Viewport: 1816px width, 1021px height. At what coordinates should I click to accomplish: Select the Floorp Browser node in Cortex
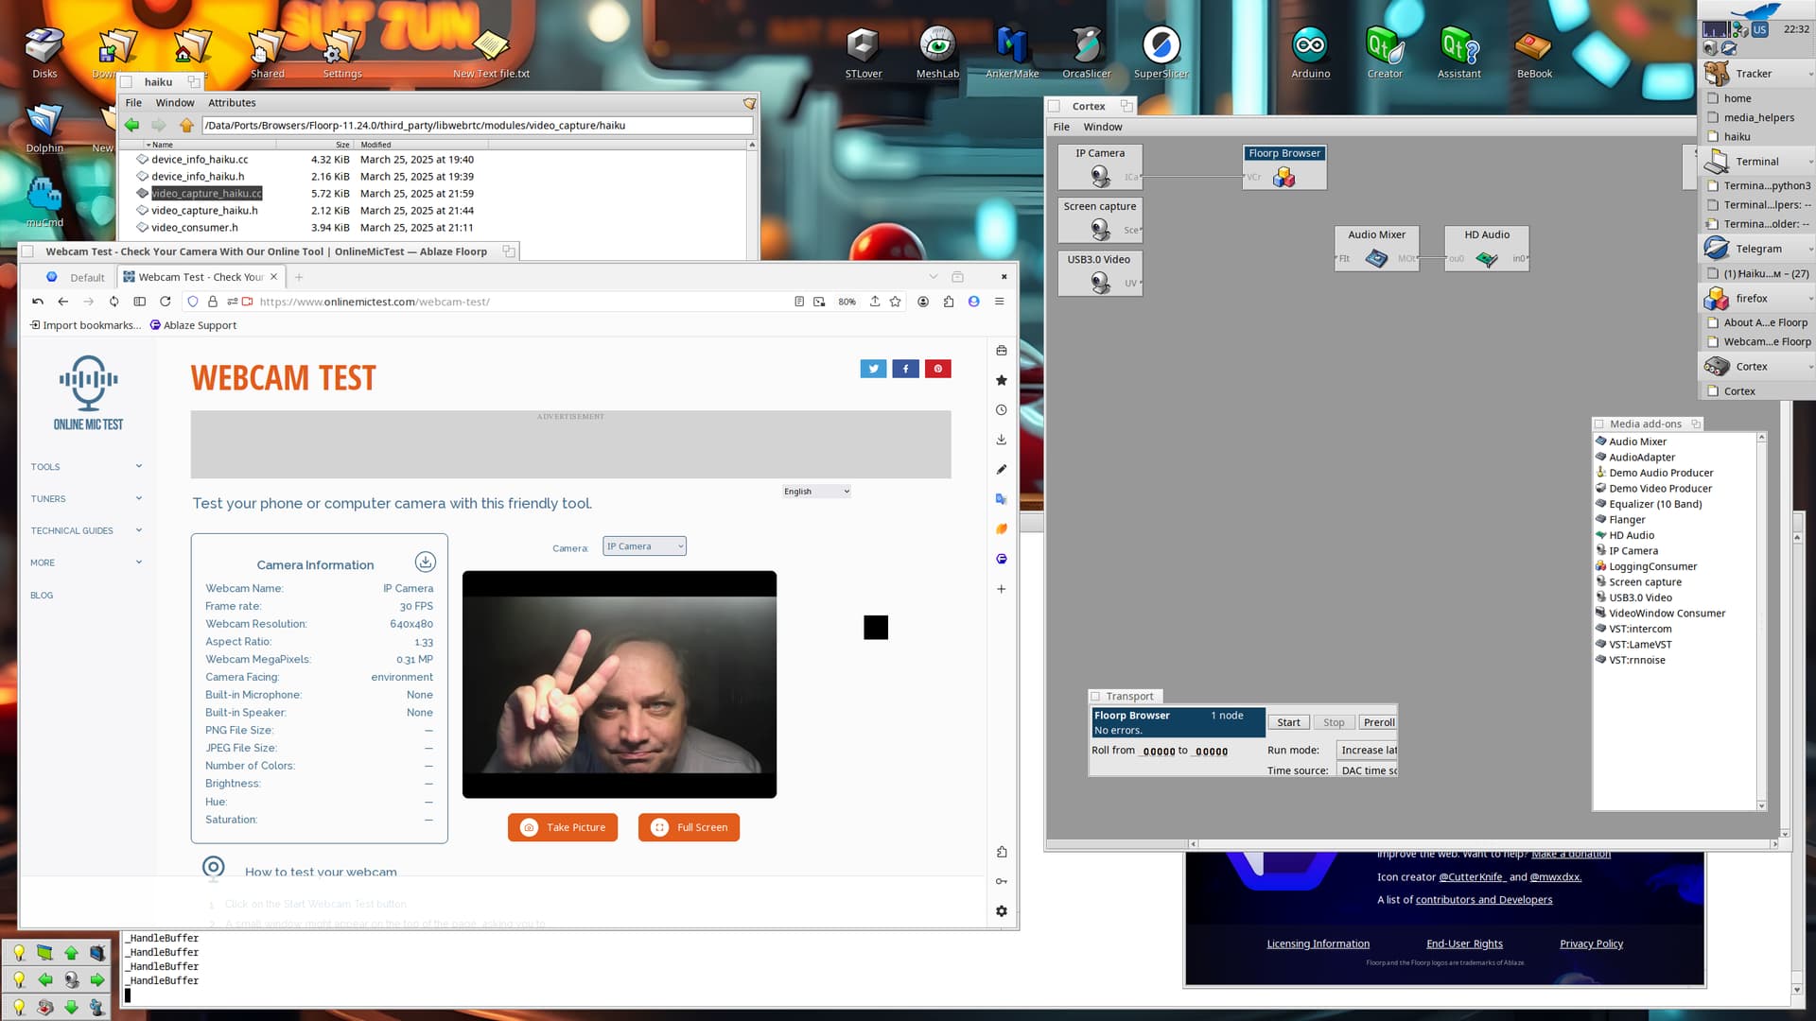pos(1283,167)
